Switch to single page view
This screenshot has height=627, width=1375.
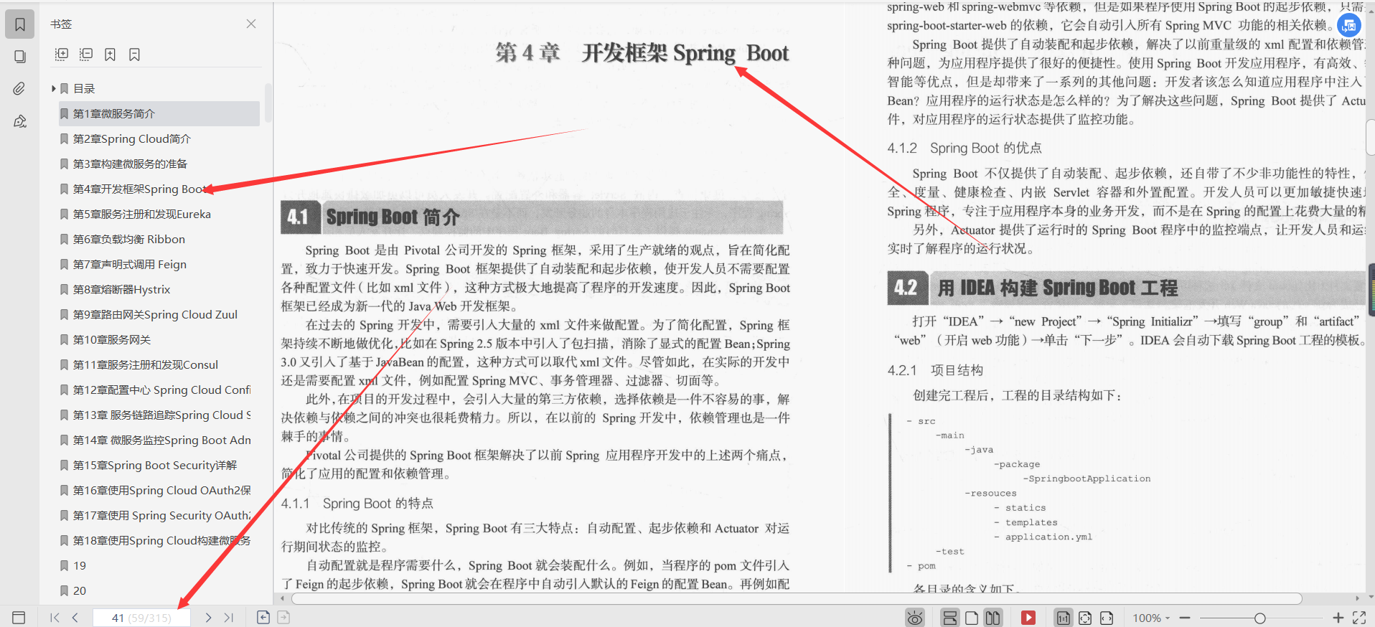(972, 618)
